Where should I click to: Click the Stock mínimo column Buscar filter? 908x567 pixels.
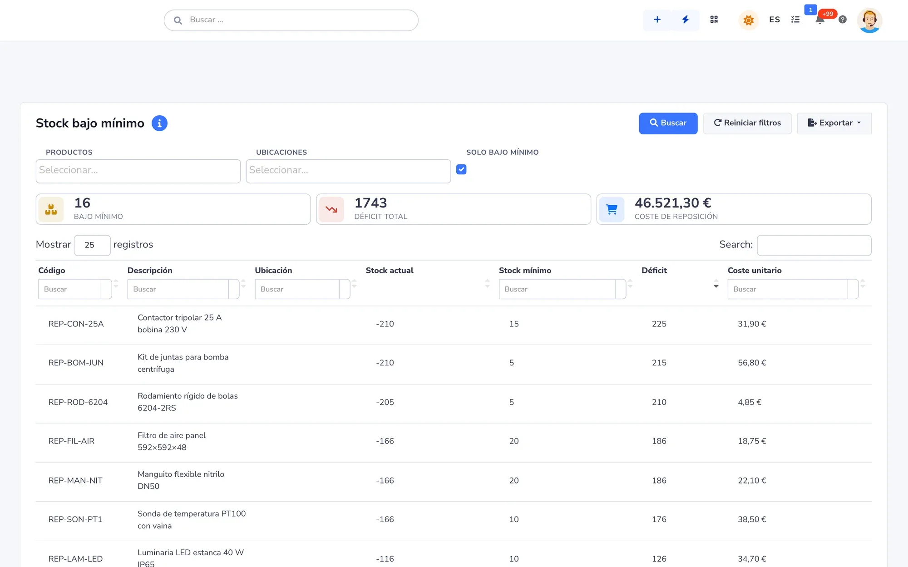tap(562, 289)
